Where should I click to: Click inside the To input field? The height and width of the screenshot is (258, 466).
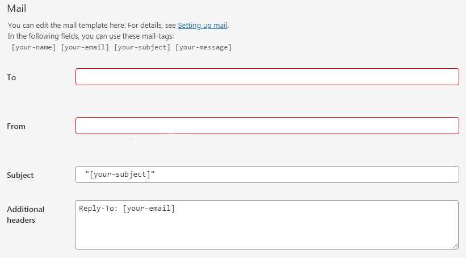(267, 77)
